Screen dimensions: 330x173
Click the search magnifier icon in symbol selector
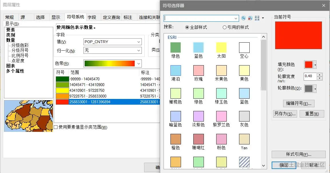(x=243, y=18)
